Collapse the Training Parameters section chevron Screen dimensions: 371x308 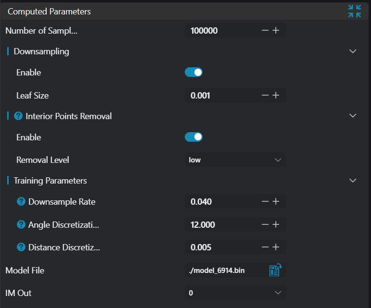click(x=353, y=181)
